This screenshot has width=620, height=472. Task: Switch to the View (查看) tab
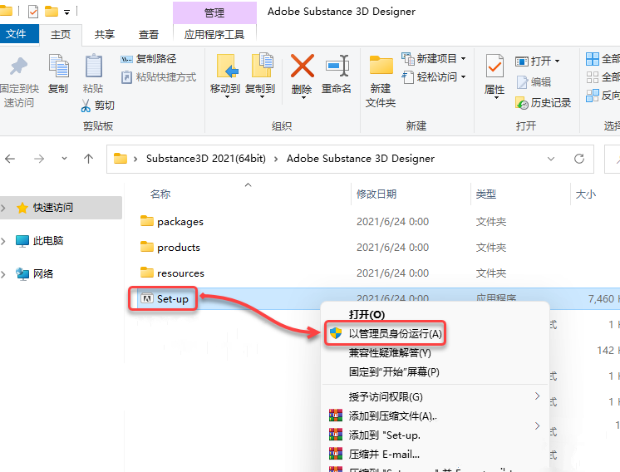(x=148, y=34)
